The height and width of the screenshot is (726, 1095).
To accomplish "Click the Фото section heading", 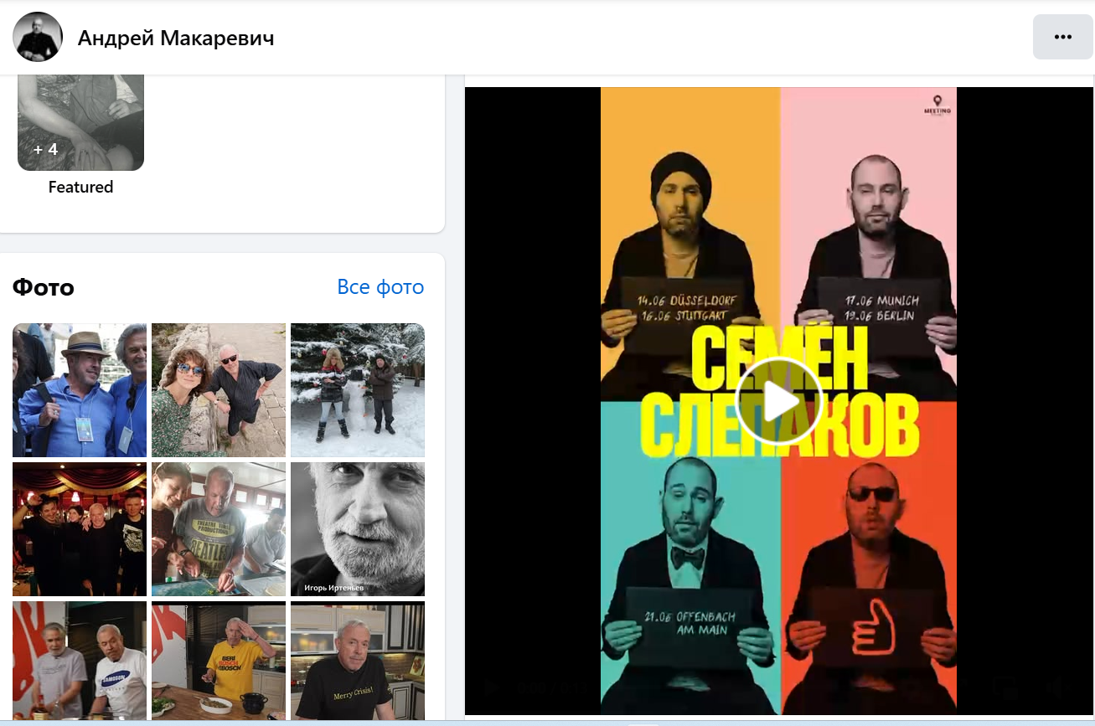I will pos(44,288).
